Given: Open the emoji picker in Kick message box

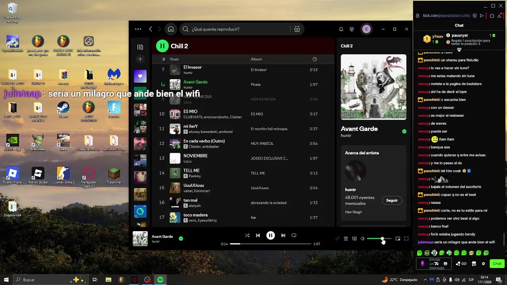Looking at the screenshot, I should tap(446, 264).
